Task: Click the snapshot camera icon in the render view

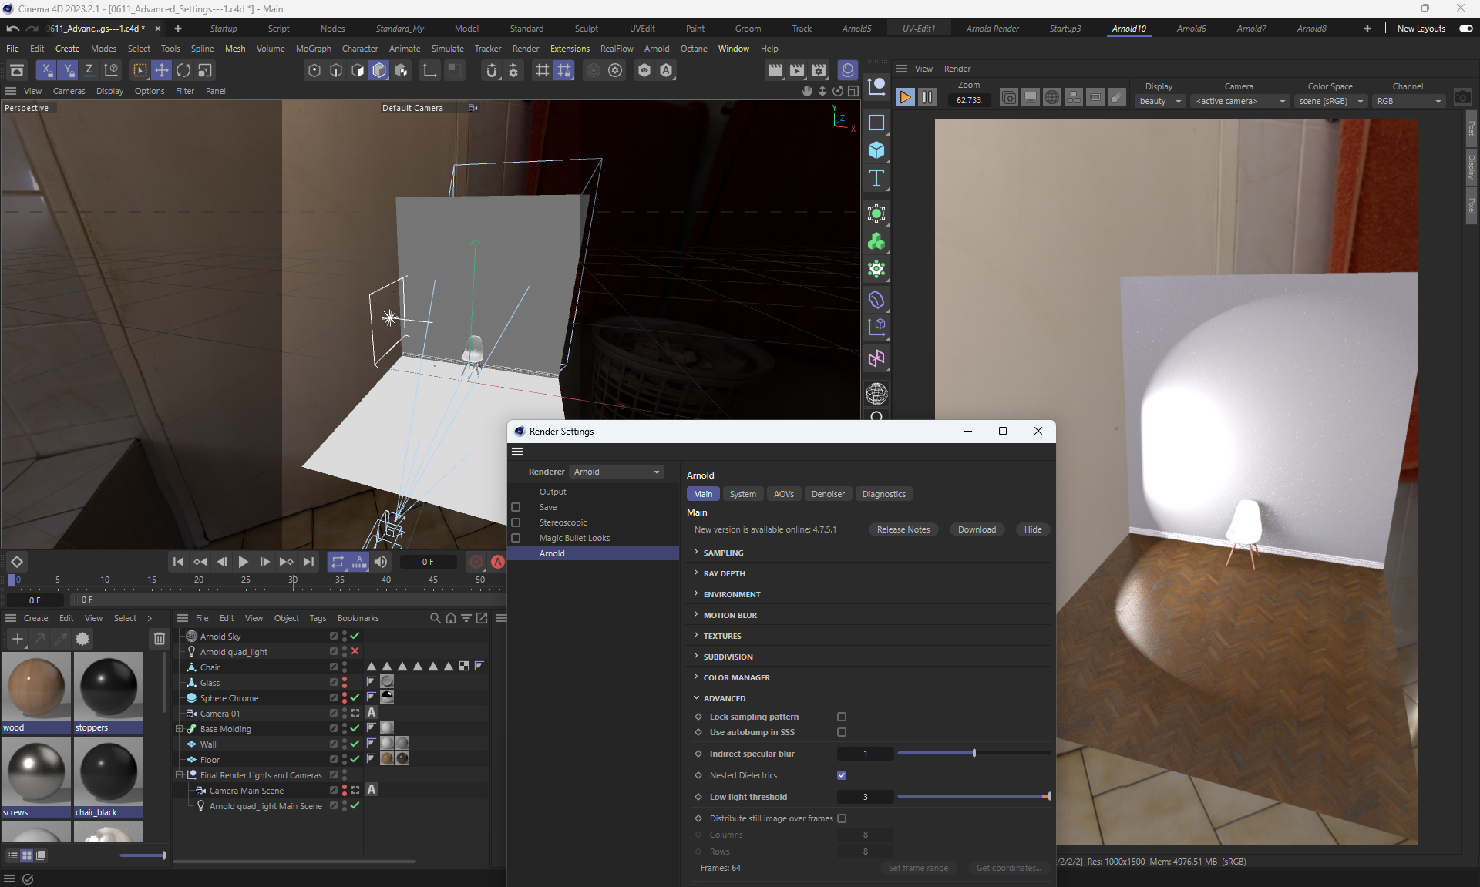Action: (1462, 97)
